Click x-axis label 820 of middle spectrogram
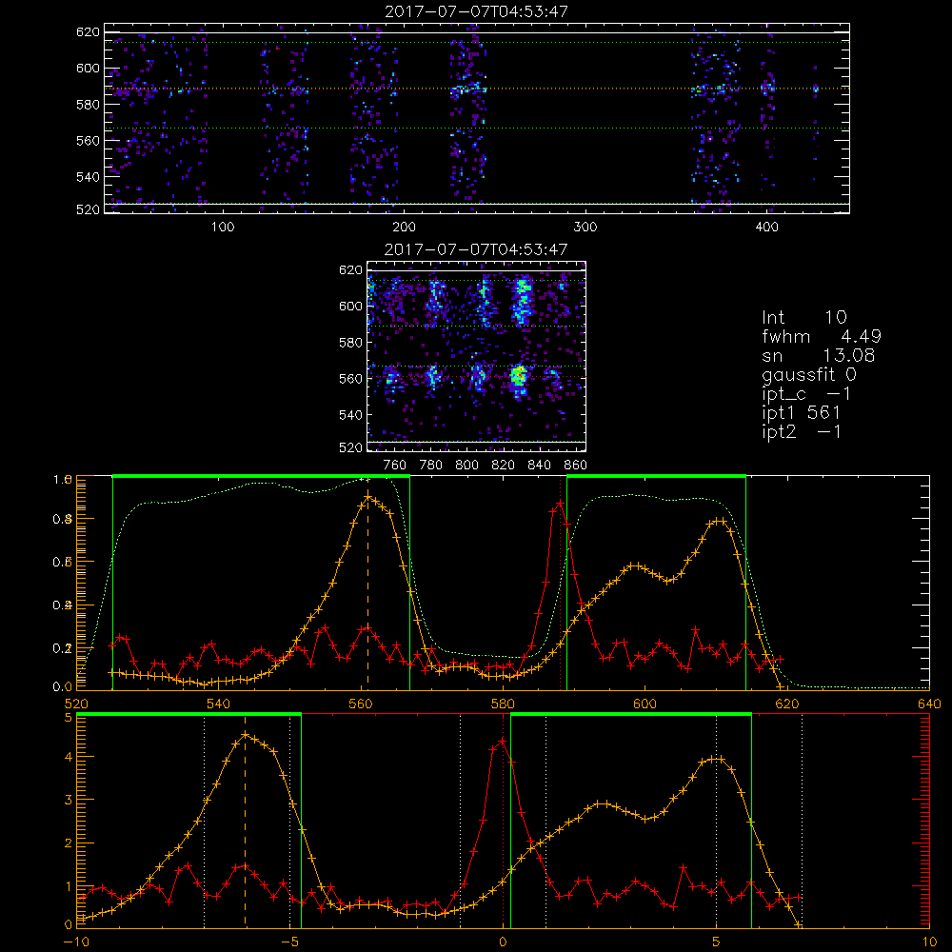 [504, 466]
